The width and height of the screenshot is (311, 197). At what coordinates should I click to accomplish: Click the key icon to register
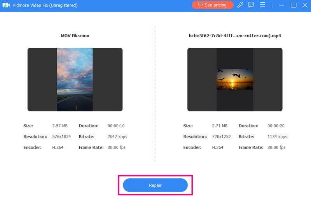(x=240, y=5)
